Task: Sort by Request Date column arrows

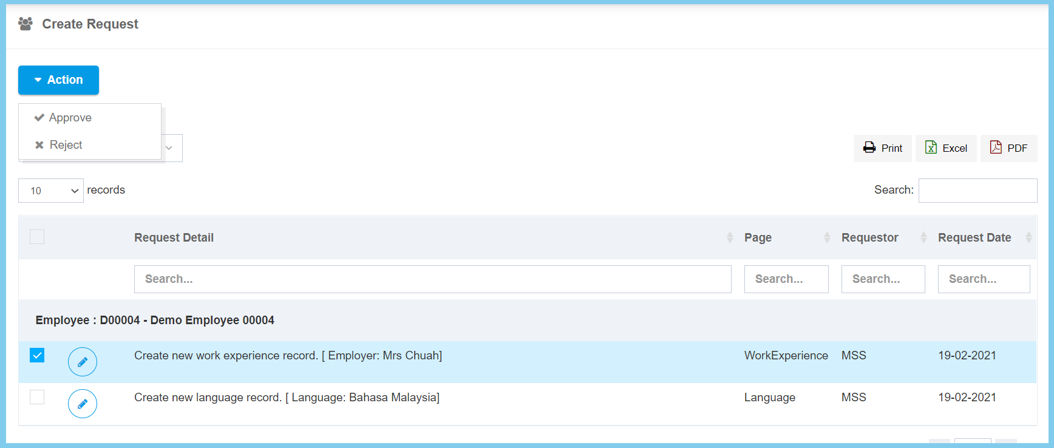Action: click(1028, 237)
